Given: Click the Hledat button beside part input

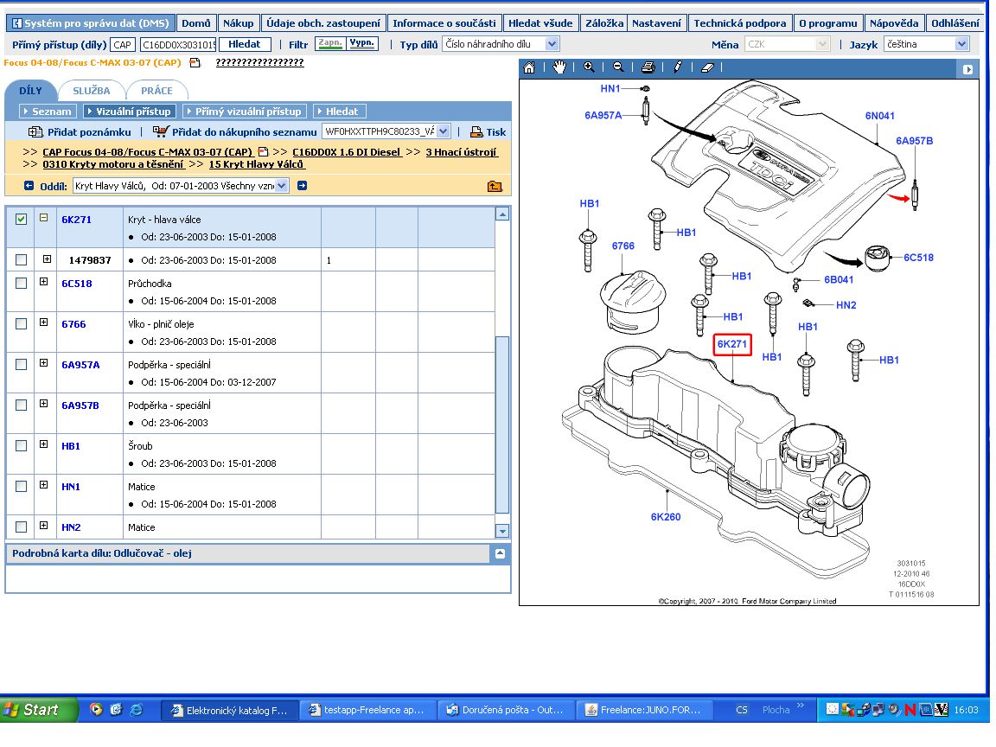Looking at the screenshot, I should tap(244, 44).
